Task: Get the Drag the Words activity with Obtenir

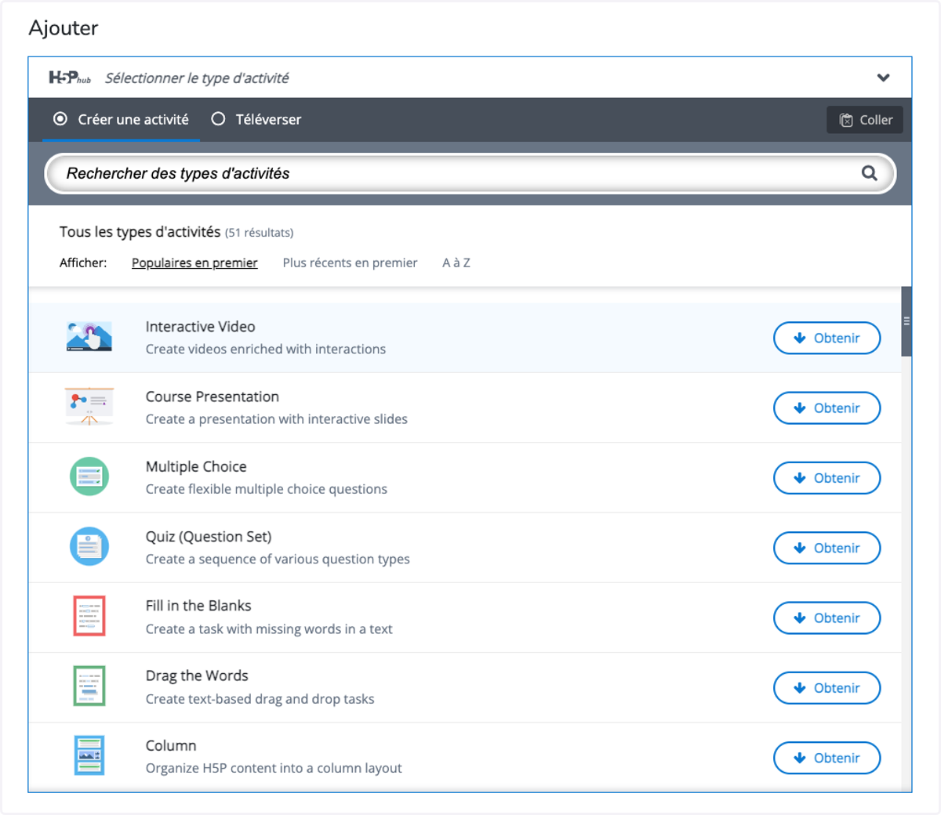Action: pyautogui.click(x=827, y=687)
